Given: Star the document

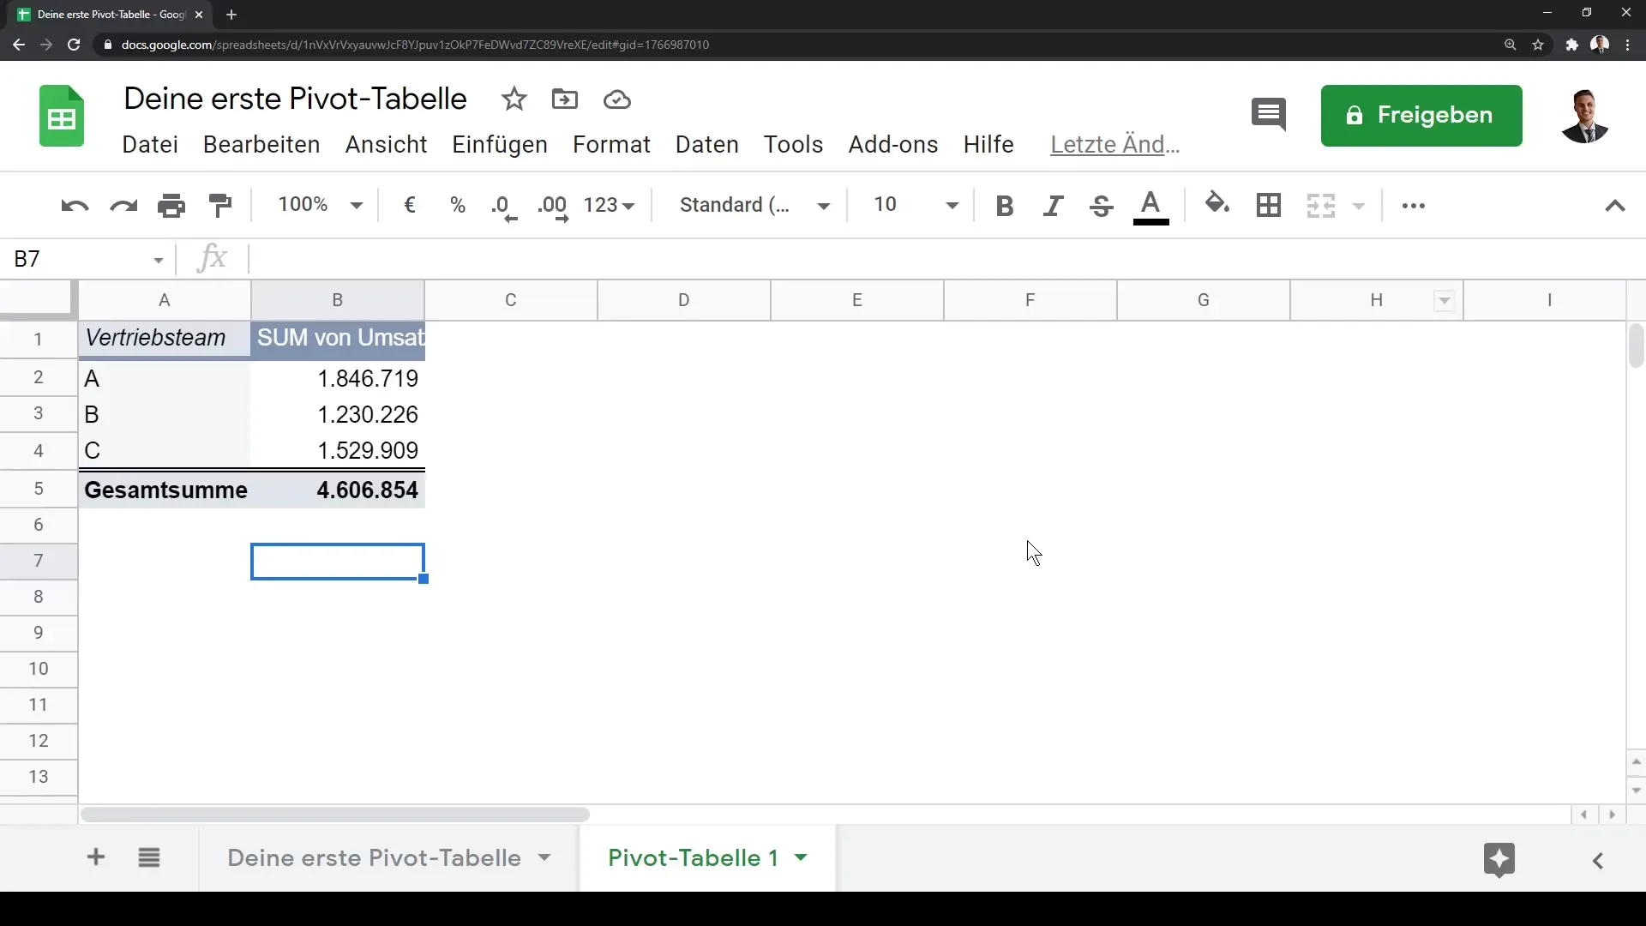Looking at the screenshot, I should [x=514, y=99].
